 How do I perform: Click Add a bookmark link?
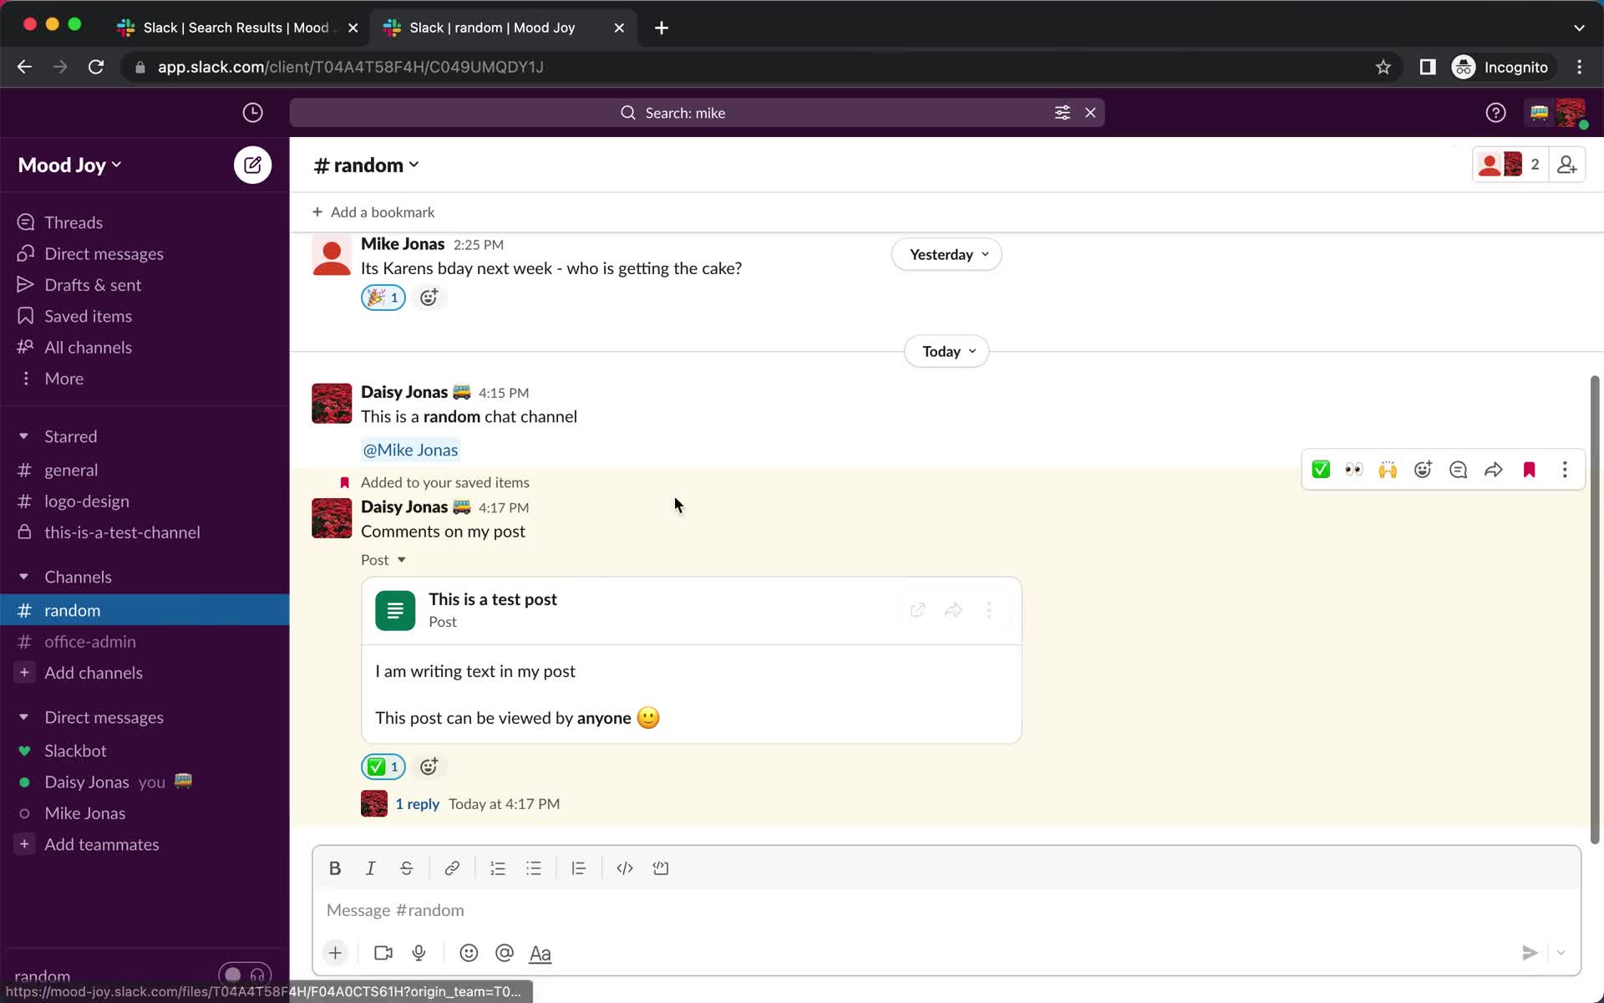coord(374,211)
